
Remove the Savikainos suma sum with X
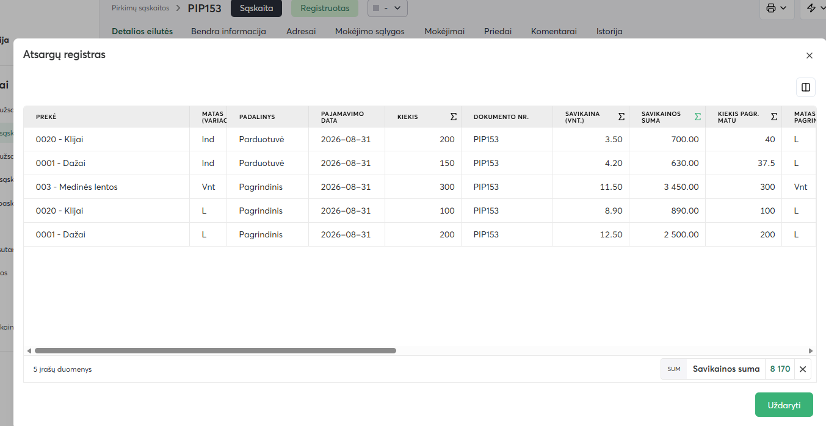[x=803, y=369]
